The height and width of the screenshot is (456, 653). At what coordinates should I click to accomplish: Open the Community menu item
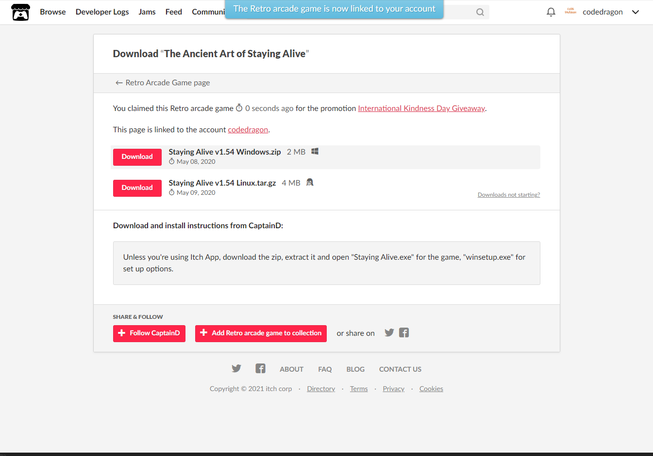point(208,12)
